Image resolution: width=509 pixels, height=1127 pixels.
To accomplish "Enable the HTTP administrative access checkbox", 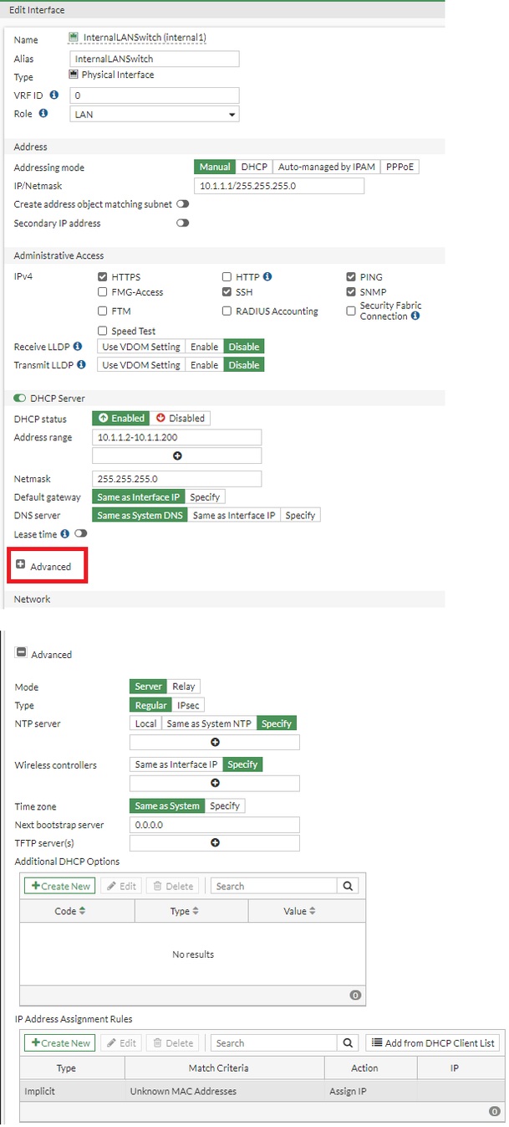I will tap(227, 276).
